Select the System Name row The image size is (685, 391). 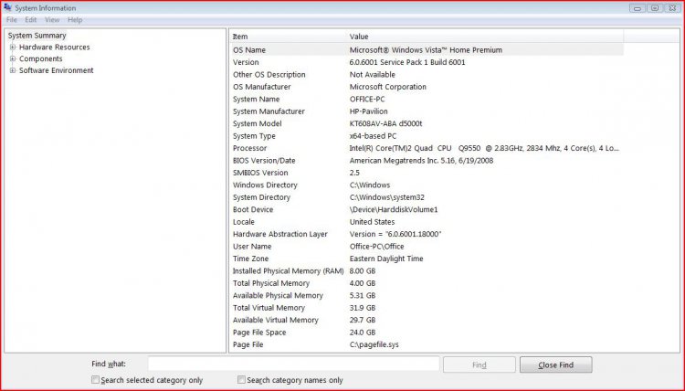427,99
